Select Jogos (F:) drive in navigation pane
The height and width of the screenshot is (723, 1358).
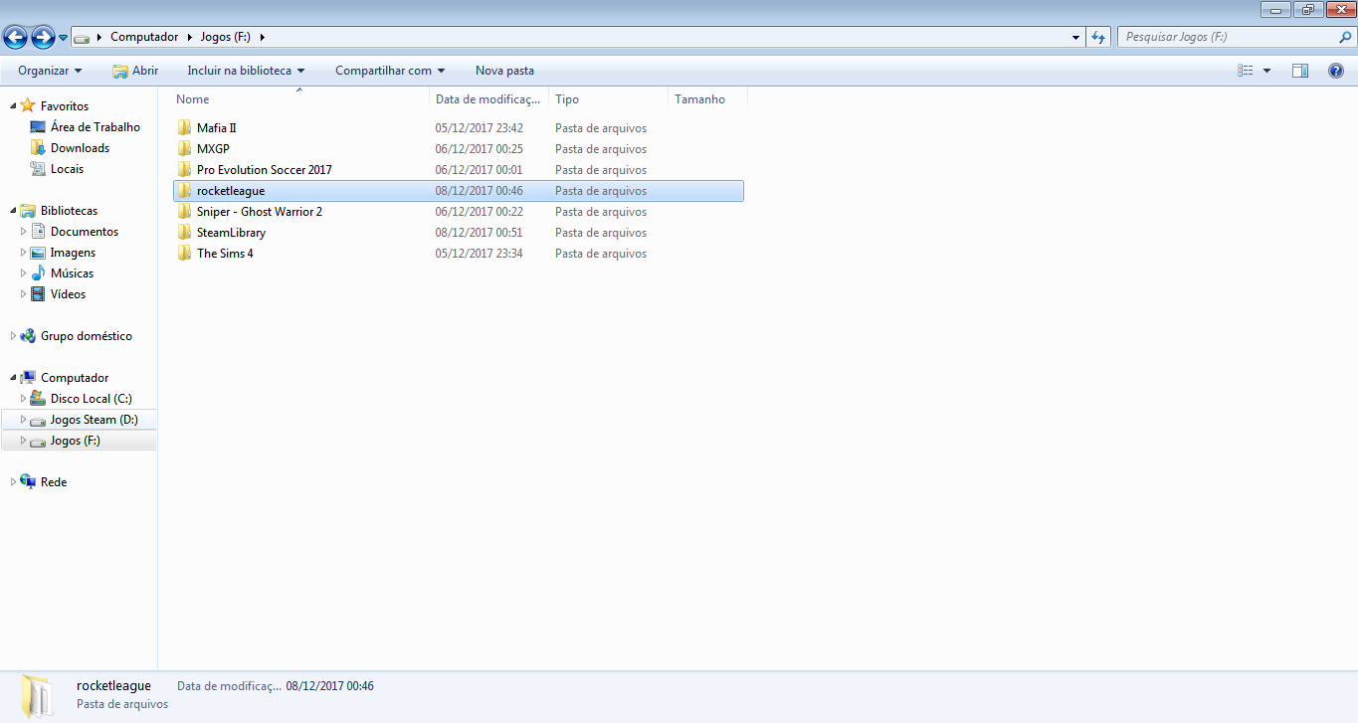pos(79,441)
